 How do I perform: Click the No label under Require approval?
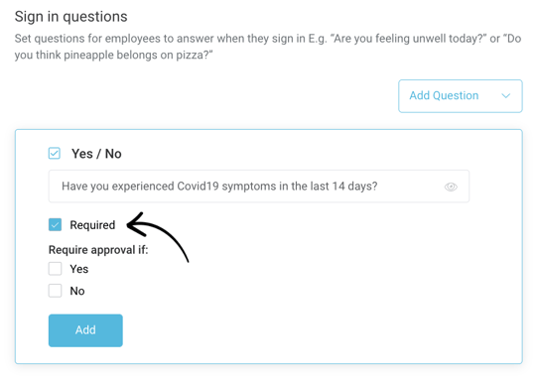[77, 291]
